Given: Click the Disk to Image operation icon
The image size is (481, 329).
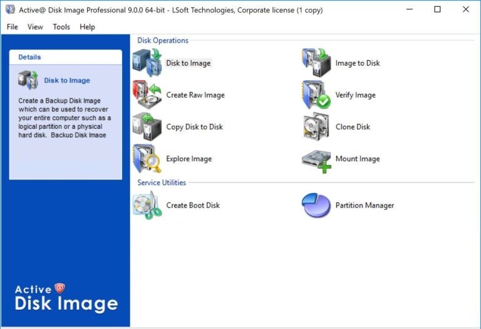Looking at the screenshot, I should [x=147, y=63].
